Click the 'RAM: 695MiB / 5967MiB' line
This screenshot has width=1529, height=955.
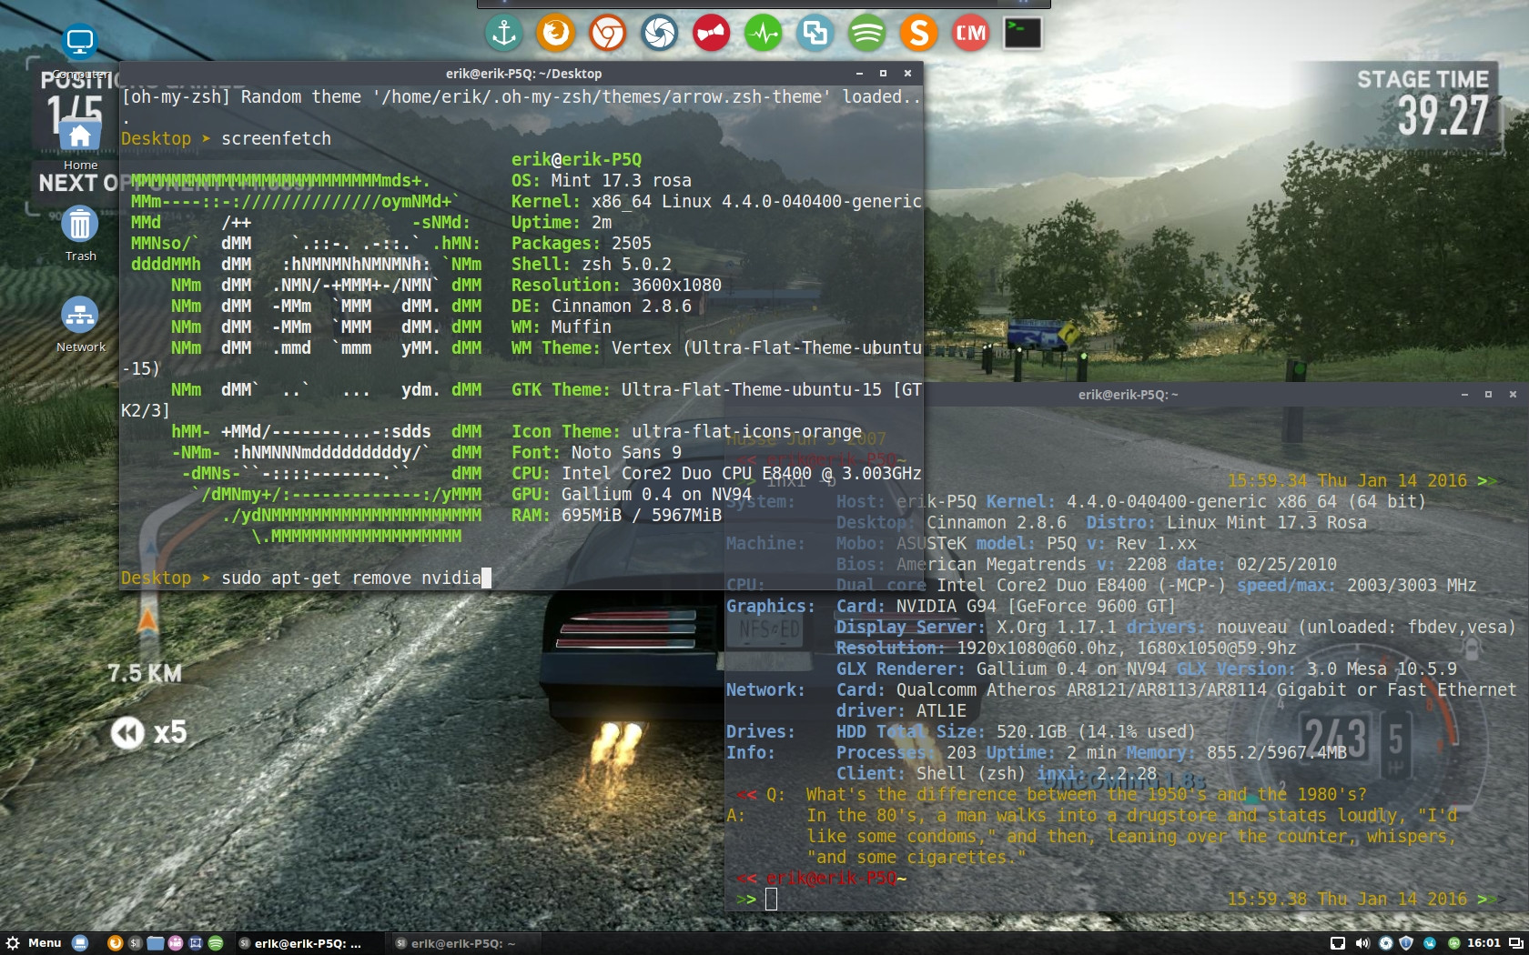tap(616, 515)
